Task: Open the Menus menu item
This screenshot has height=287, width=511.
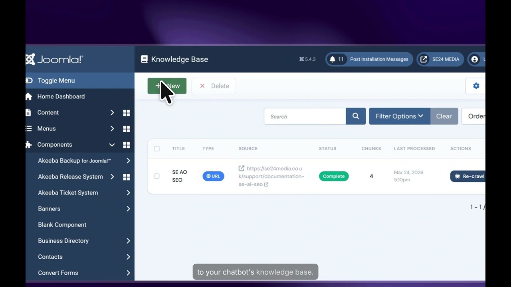Action: pos(46,128)
